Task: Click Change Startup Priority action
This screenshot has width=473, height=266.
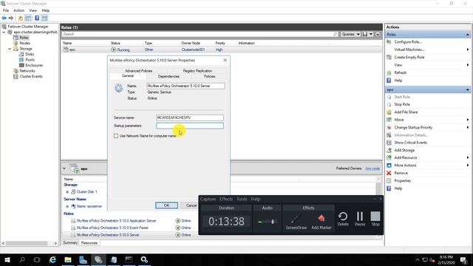Action: pyautogui.click(x=413, y=128)
